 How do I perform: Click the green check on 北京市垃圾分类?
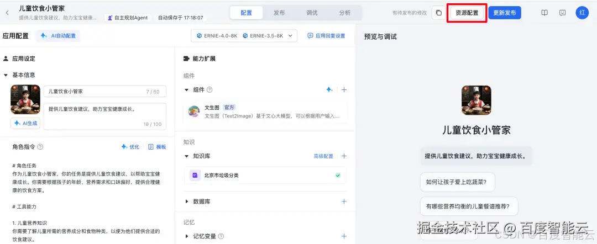click(x=338, y=175)
